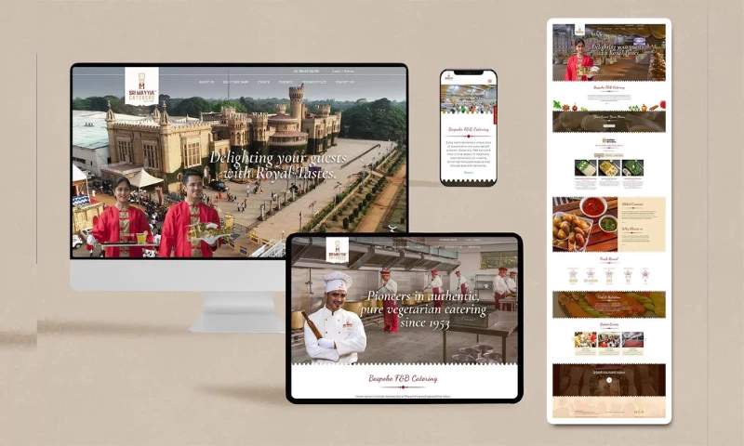Viewport: 744px width, 446px height.
Task: Select the middle food tray thumbnail on full page
Action: click(x=609, y=168)
